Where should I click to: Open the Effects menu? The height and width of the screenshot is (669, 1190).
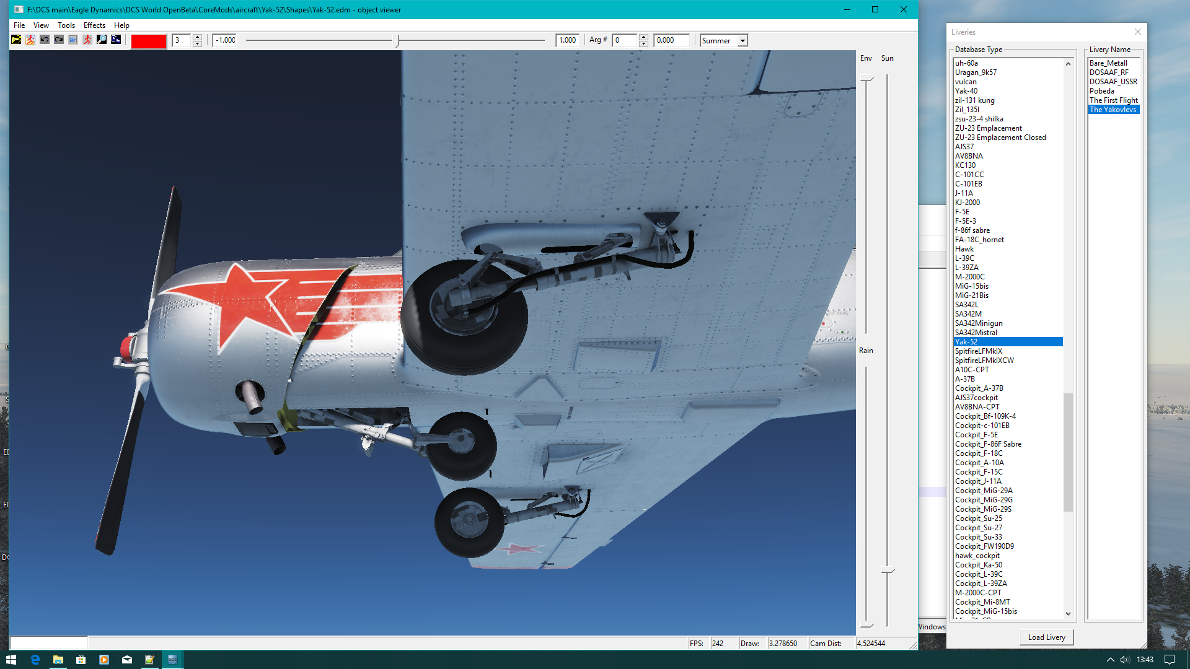94,25
